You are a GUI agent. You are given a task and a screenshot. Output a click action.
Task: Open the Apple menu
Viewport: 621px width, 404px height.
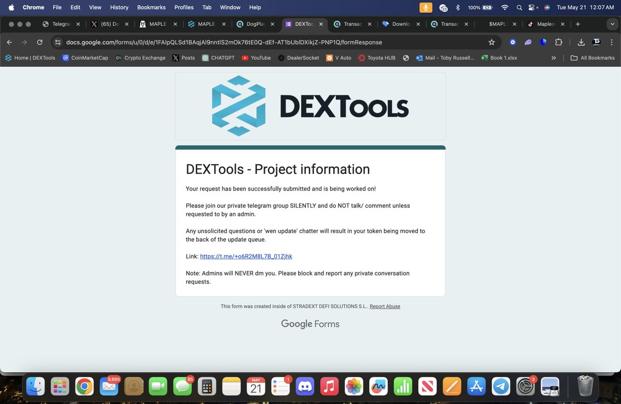pyautogui.click(x=11, y=7)
